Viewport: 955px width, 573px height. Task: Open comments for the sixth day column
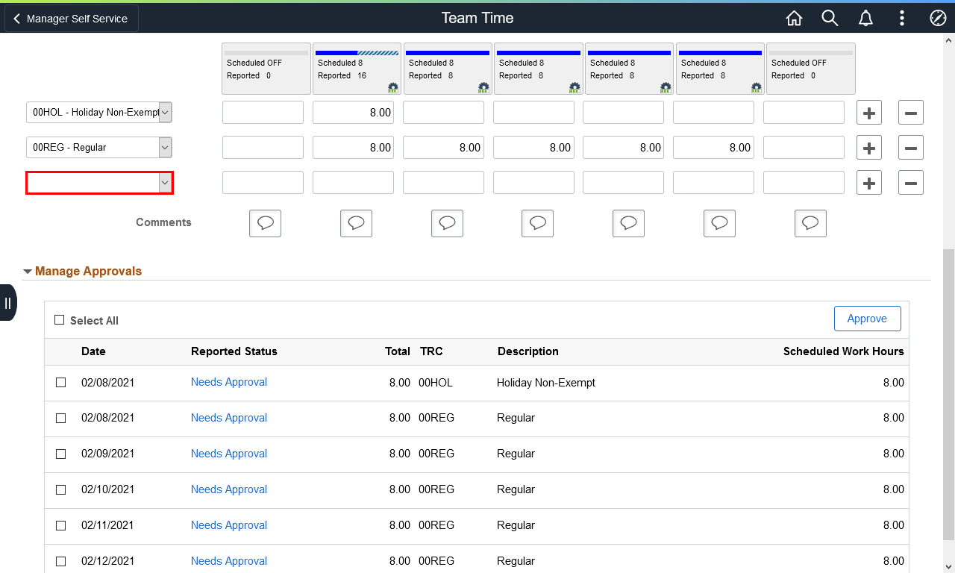click(x=719, y=223)
